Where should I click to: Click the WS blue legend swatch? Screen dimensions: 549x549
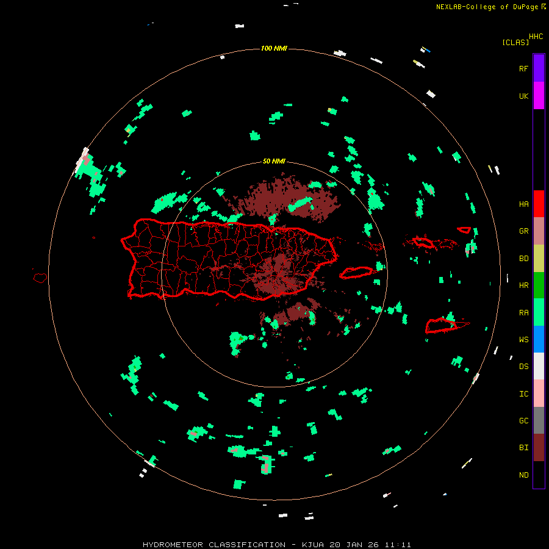click(x=539, y=339)
